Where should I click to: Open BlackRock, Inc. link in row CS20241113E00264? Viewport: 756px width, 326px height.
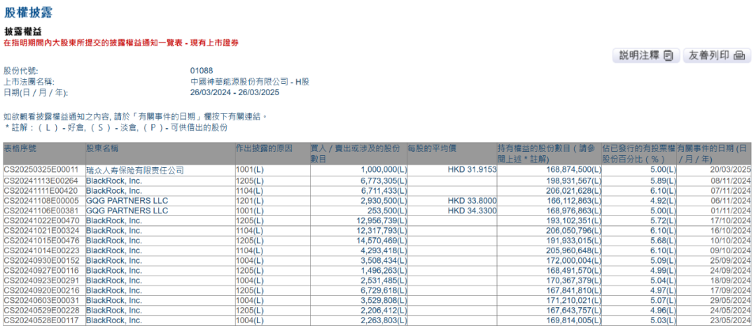(x=114, y=180)
